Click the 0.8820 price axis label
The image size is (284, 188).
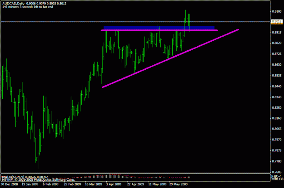(277, 43)
